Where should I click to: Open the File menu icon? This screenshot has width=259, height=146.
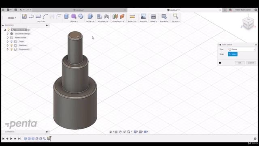(x=8, y=10)
